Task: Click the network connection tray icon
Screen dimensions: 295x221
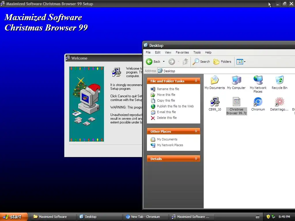Action: point(273,217)
